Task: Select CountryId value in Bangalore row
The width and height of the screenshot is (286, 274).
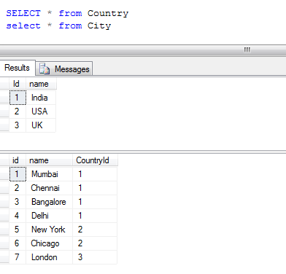Action: pos(95,202)
